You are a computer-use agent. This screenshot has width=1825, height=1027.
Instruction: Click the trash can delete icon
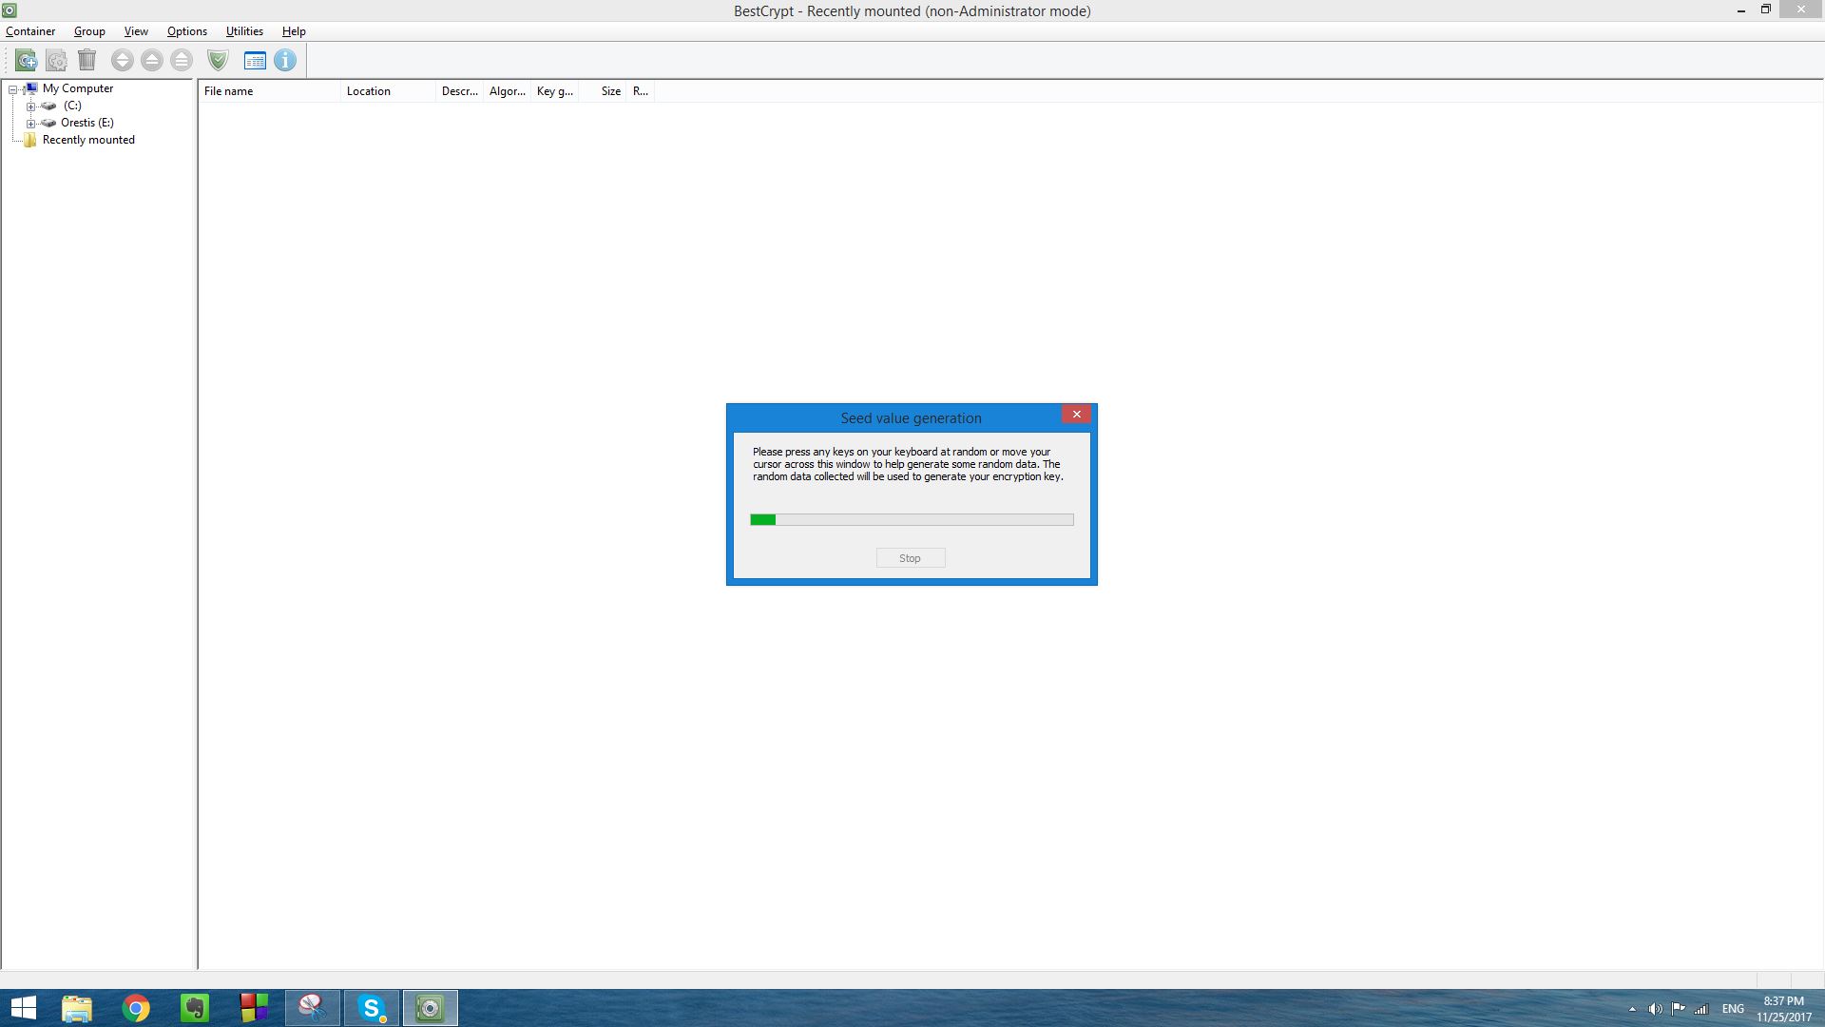86,61
